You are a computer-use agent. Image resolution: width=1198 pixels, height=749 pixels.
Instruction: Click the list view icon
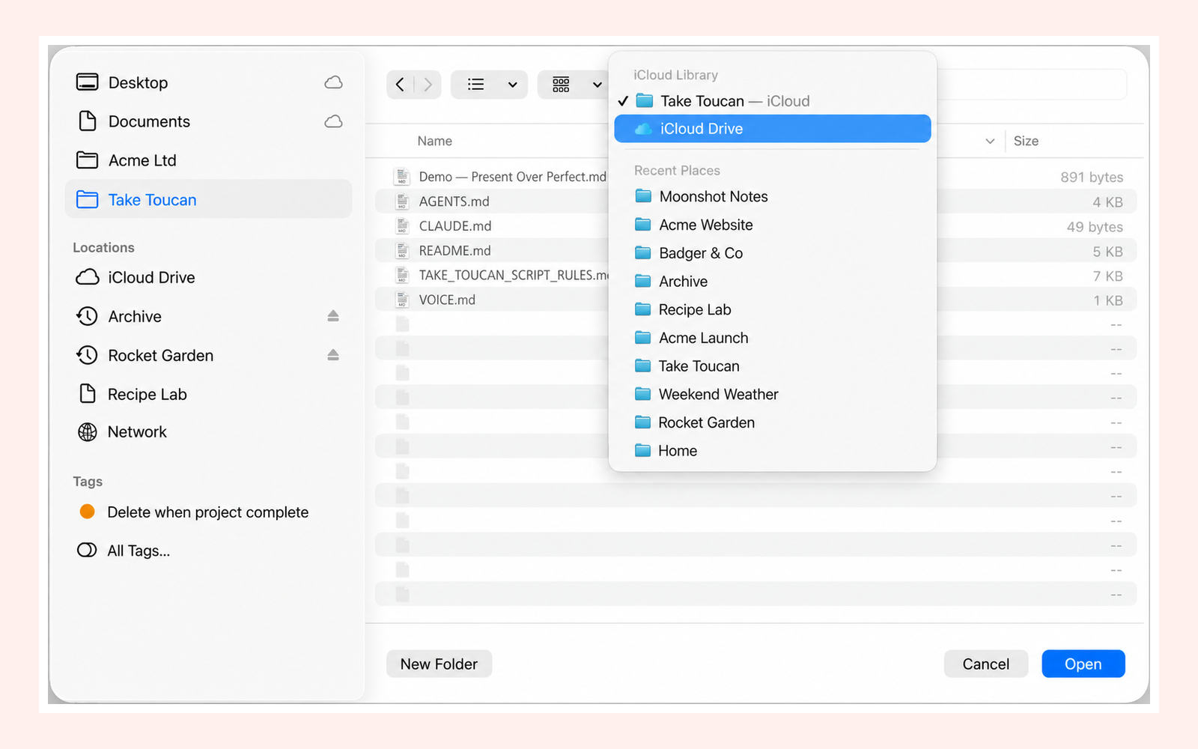click(x=476, y=85)
